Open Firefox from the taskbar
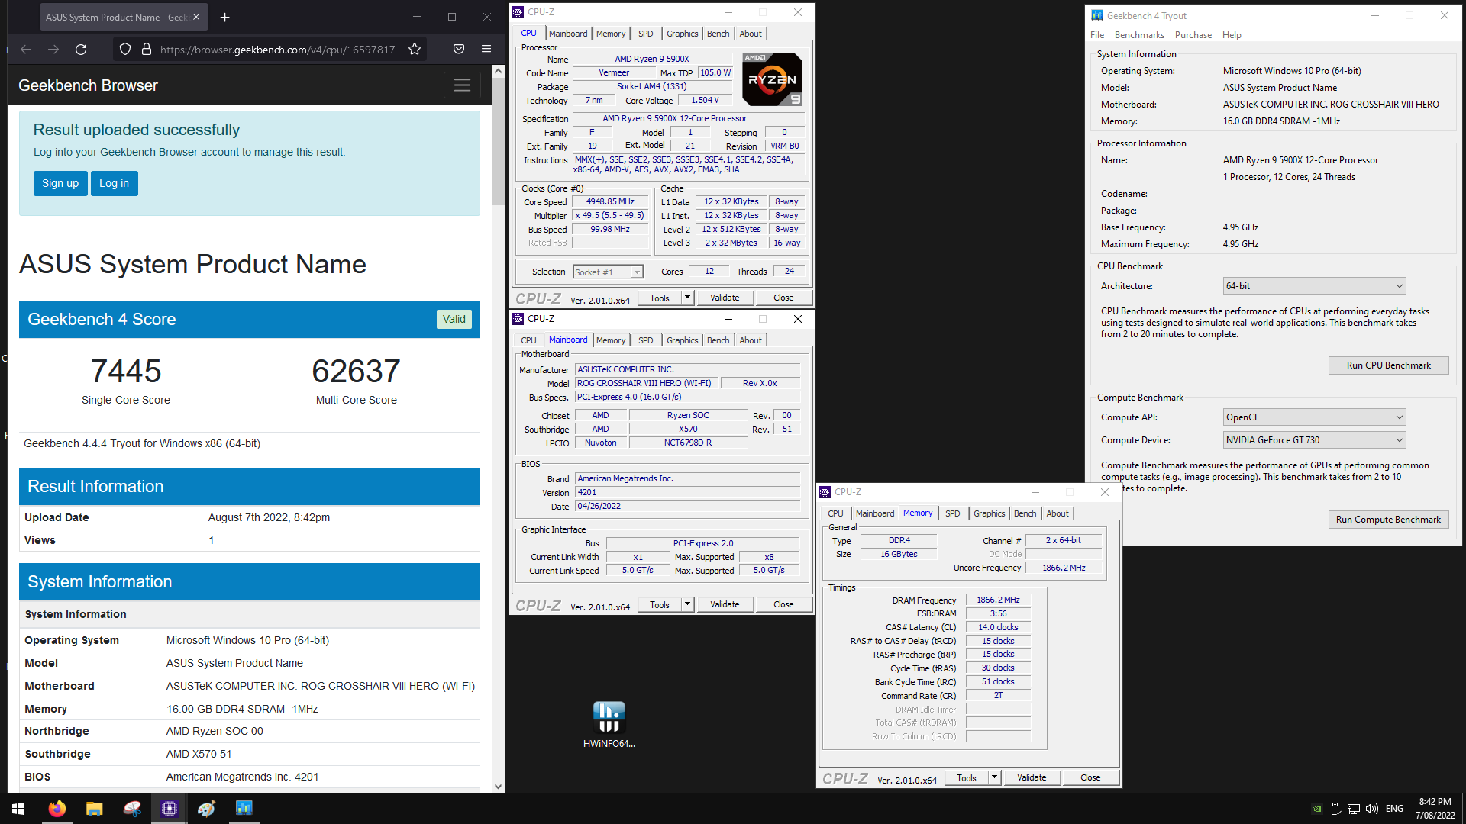This screenshot has width=1466, height=824. [57, 809]
